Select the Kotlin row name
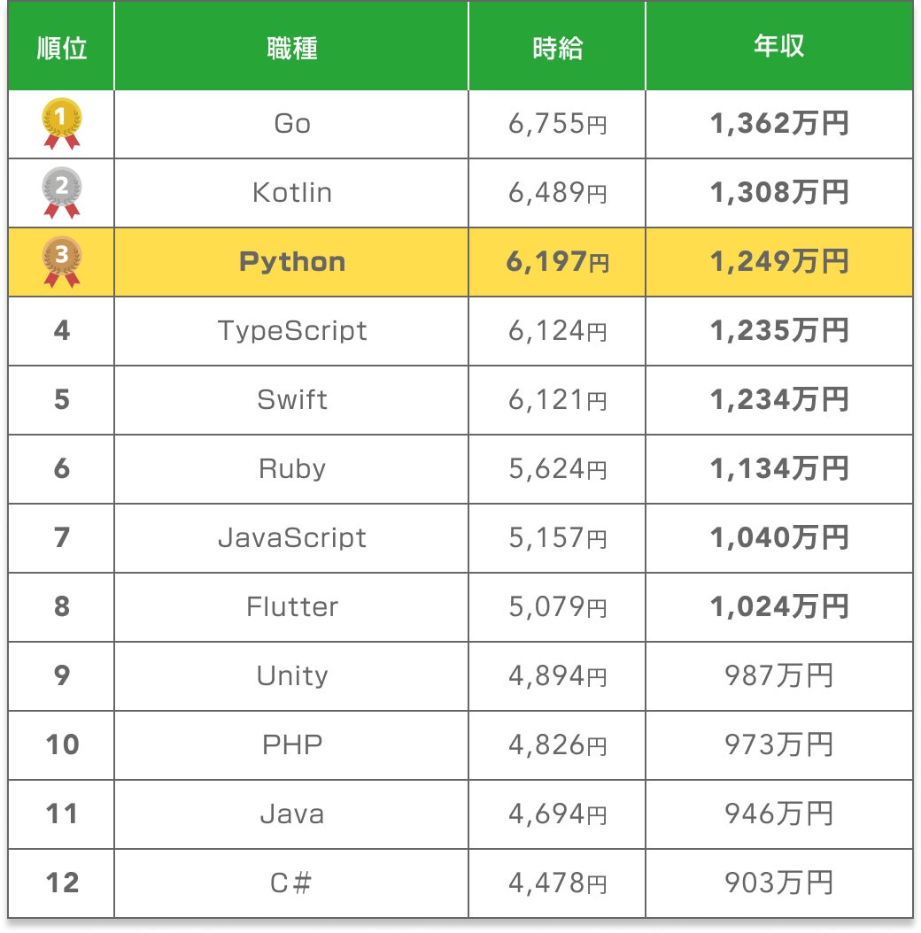The image size is (921, 933). click(x=291, y=193)
